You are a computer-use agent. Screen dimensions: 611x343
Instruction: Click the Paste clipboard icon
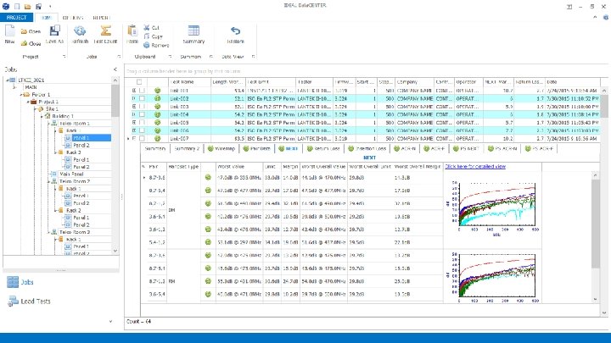pyautogui.click(x=132, y=31)
